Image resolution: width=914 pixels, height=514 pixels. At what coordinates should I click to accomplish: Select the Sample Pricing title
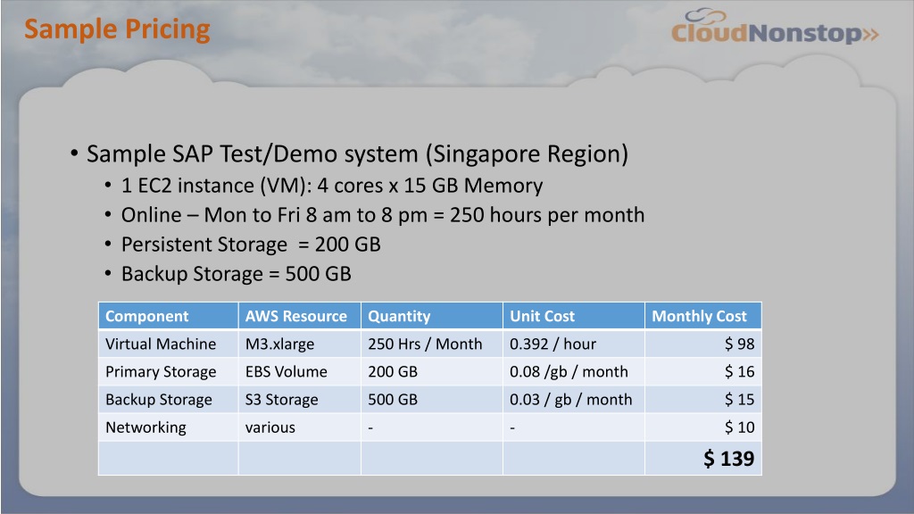117,29
